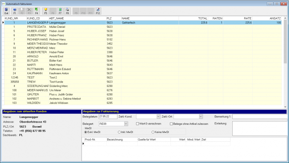
Task: Select the ARNOLD row
Action: (x=143, y=57)
